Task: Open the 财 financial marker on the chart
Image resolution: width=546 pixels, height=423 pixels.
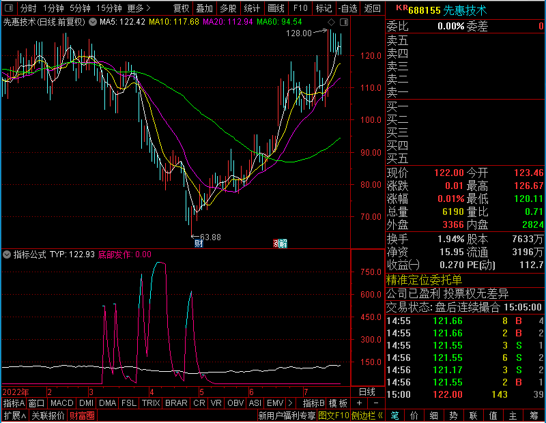Action: point(199,244)
